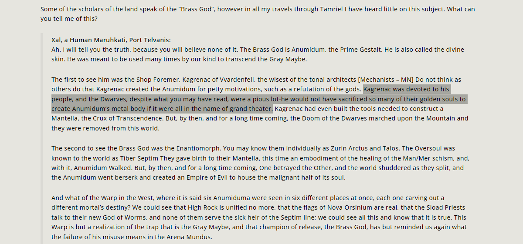The width and height of the screenshot is (523, 244).
Task: Click the phrase 'Warp in the West'
Action: pyautogui.click(x=123, y=198)
